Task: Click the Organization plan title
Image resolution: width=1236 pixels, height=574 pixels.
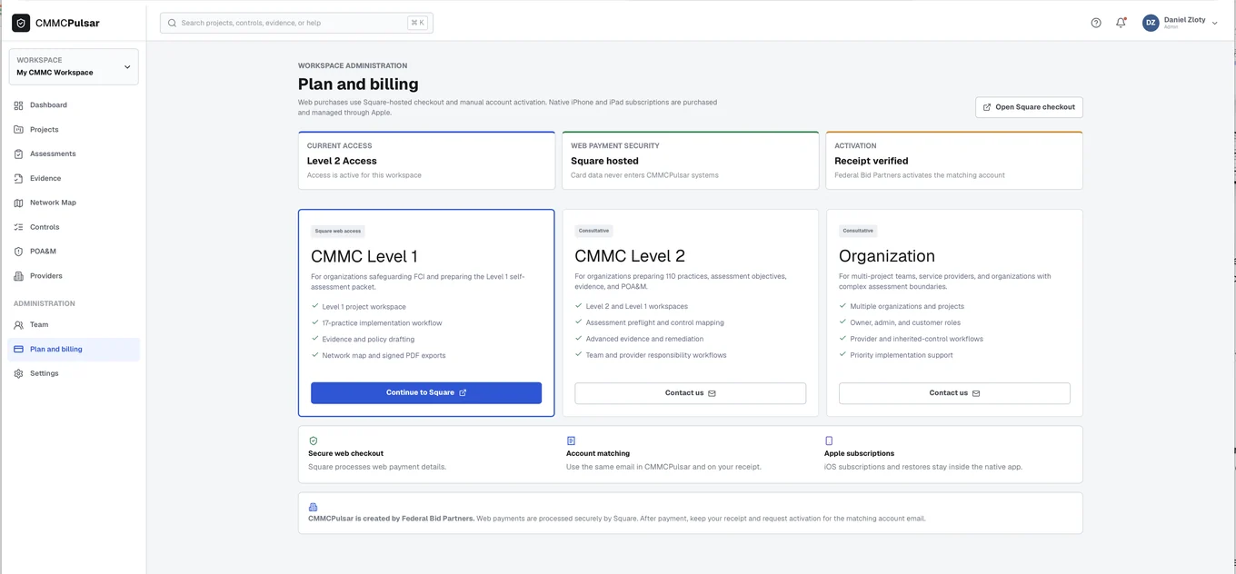Action: click(887, 256)
